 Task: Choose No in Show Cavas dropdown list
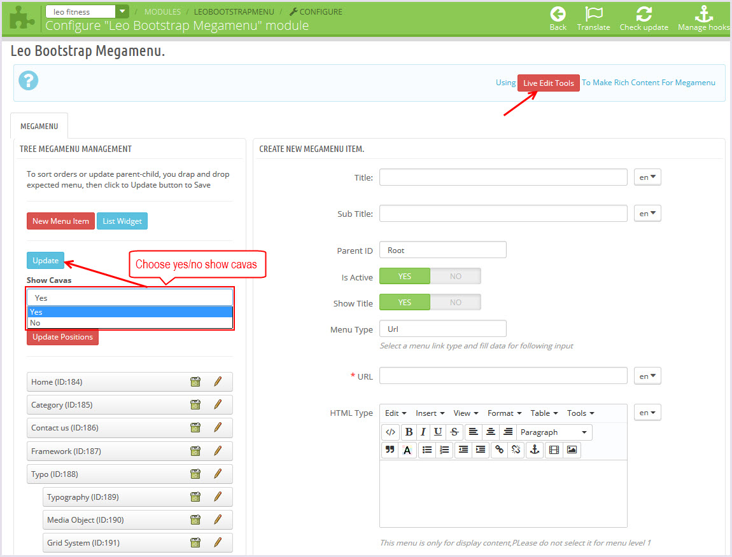click(130, 323)
